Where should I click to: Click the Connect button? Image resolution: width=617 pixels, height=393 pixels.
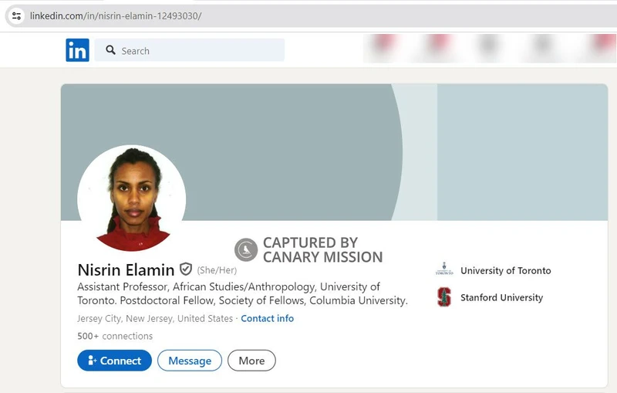114,361
